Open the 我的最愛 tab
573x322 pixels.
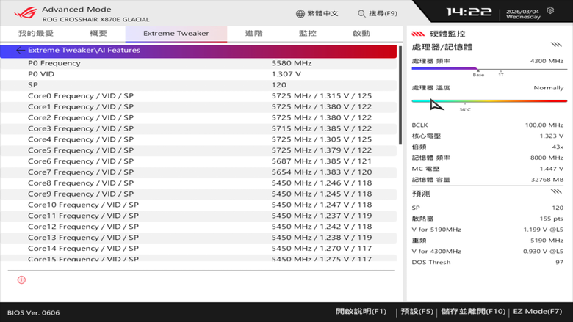[36, 34]
